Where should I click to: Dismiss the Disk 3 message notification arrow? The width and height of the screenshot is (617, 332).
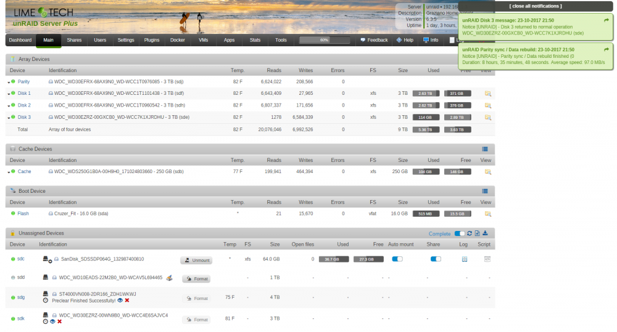pyautogui.click(x=607, y=20)
